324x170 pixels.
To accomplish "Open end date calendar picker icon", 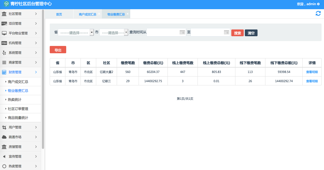I will 226,32.
